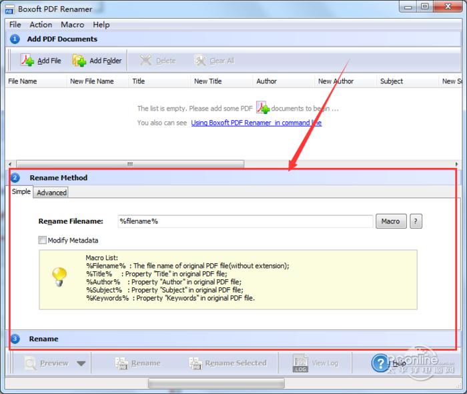Click the File Name column header
Image resolution: width=467 pixels, height=394 pixels.
[x=36, y=81]
